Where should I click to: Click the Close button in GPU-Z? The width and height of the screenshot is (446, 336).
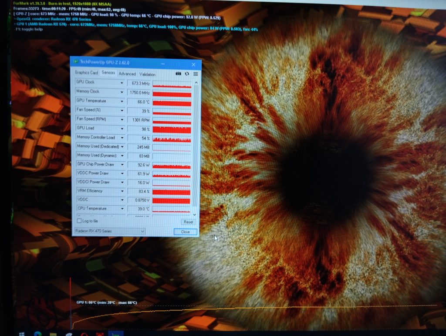point(185,232)
